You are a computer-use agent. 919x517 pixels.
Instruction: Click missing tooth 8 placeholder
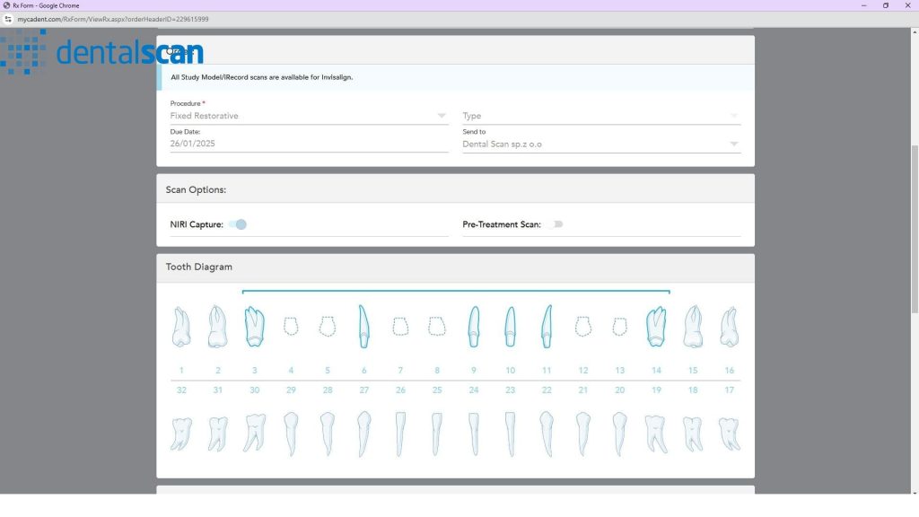click(x=437, y=327)
